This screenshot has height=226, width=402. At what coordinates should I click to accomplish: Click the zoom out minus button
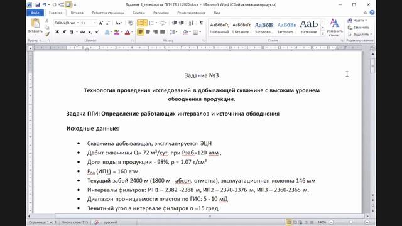331,222
